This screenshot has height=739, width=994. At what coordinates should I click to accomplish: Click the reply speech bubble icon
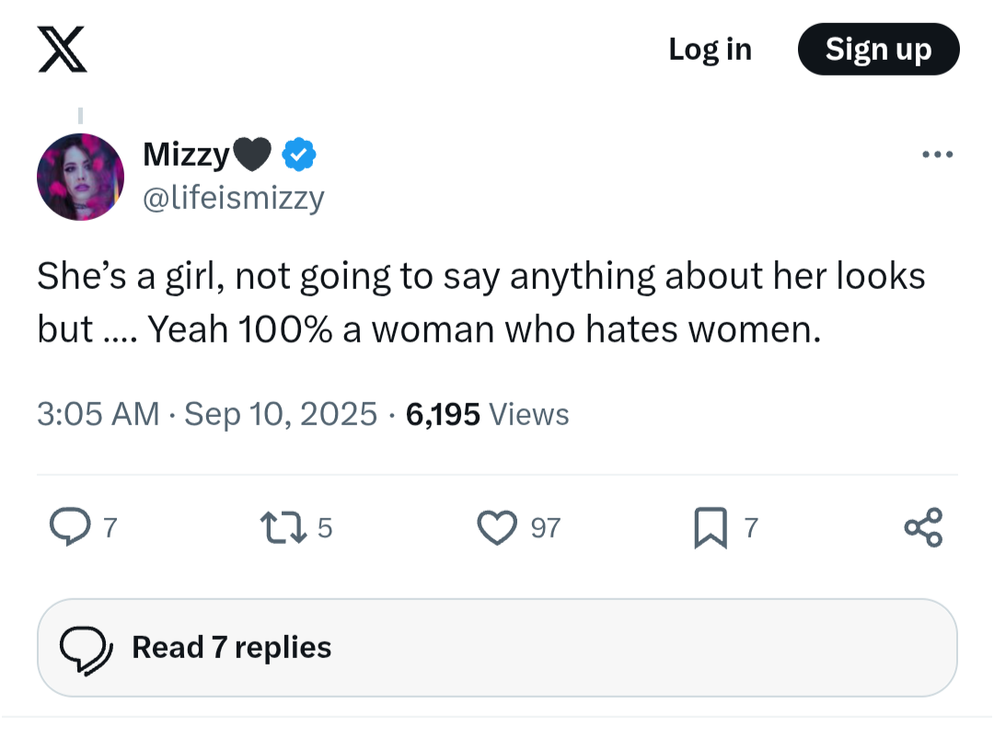click(66, 527)
